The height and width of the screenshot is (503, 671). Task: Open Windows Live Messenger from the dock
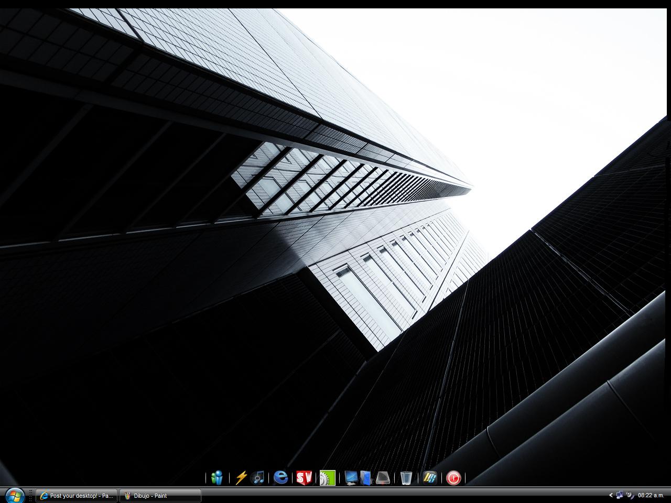(x=217, y=477)
